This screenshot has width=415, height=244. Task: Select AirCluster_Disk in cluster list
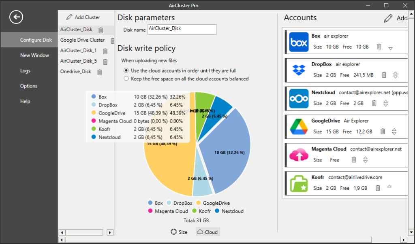pos(77,30)
